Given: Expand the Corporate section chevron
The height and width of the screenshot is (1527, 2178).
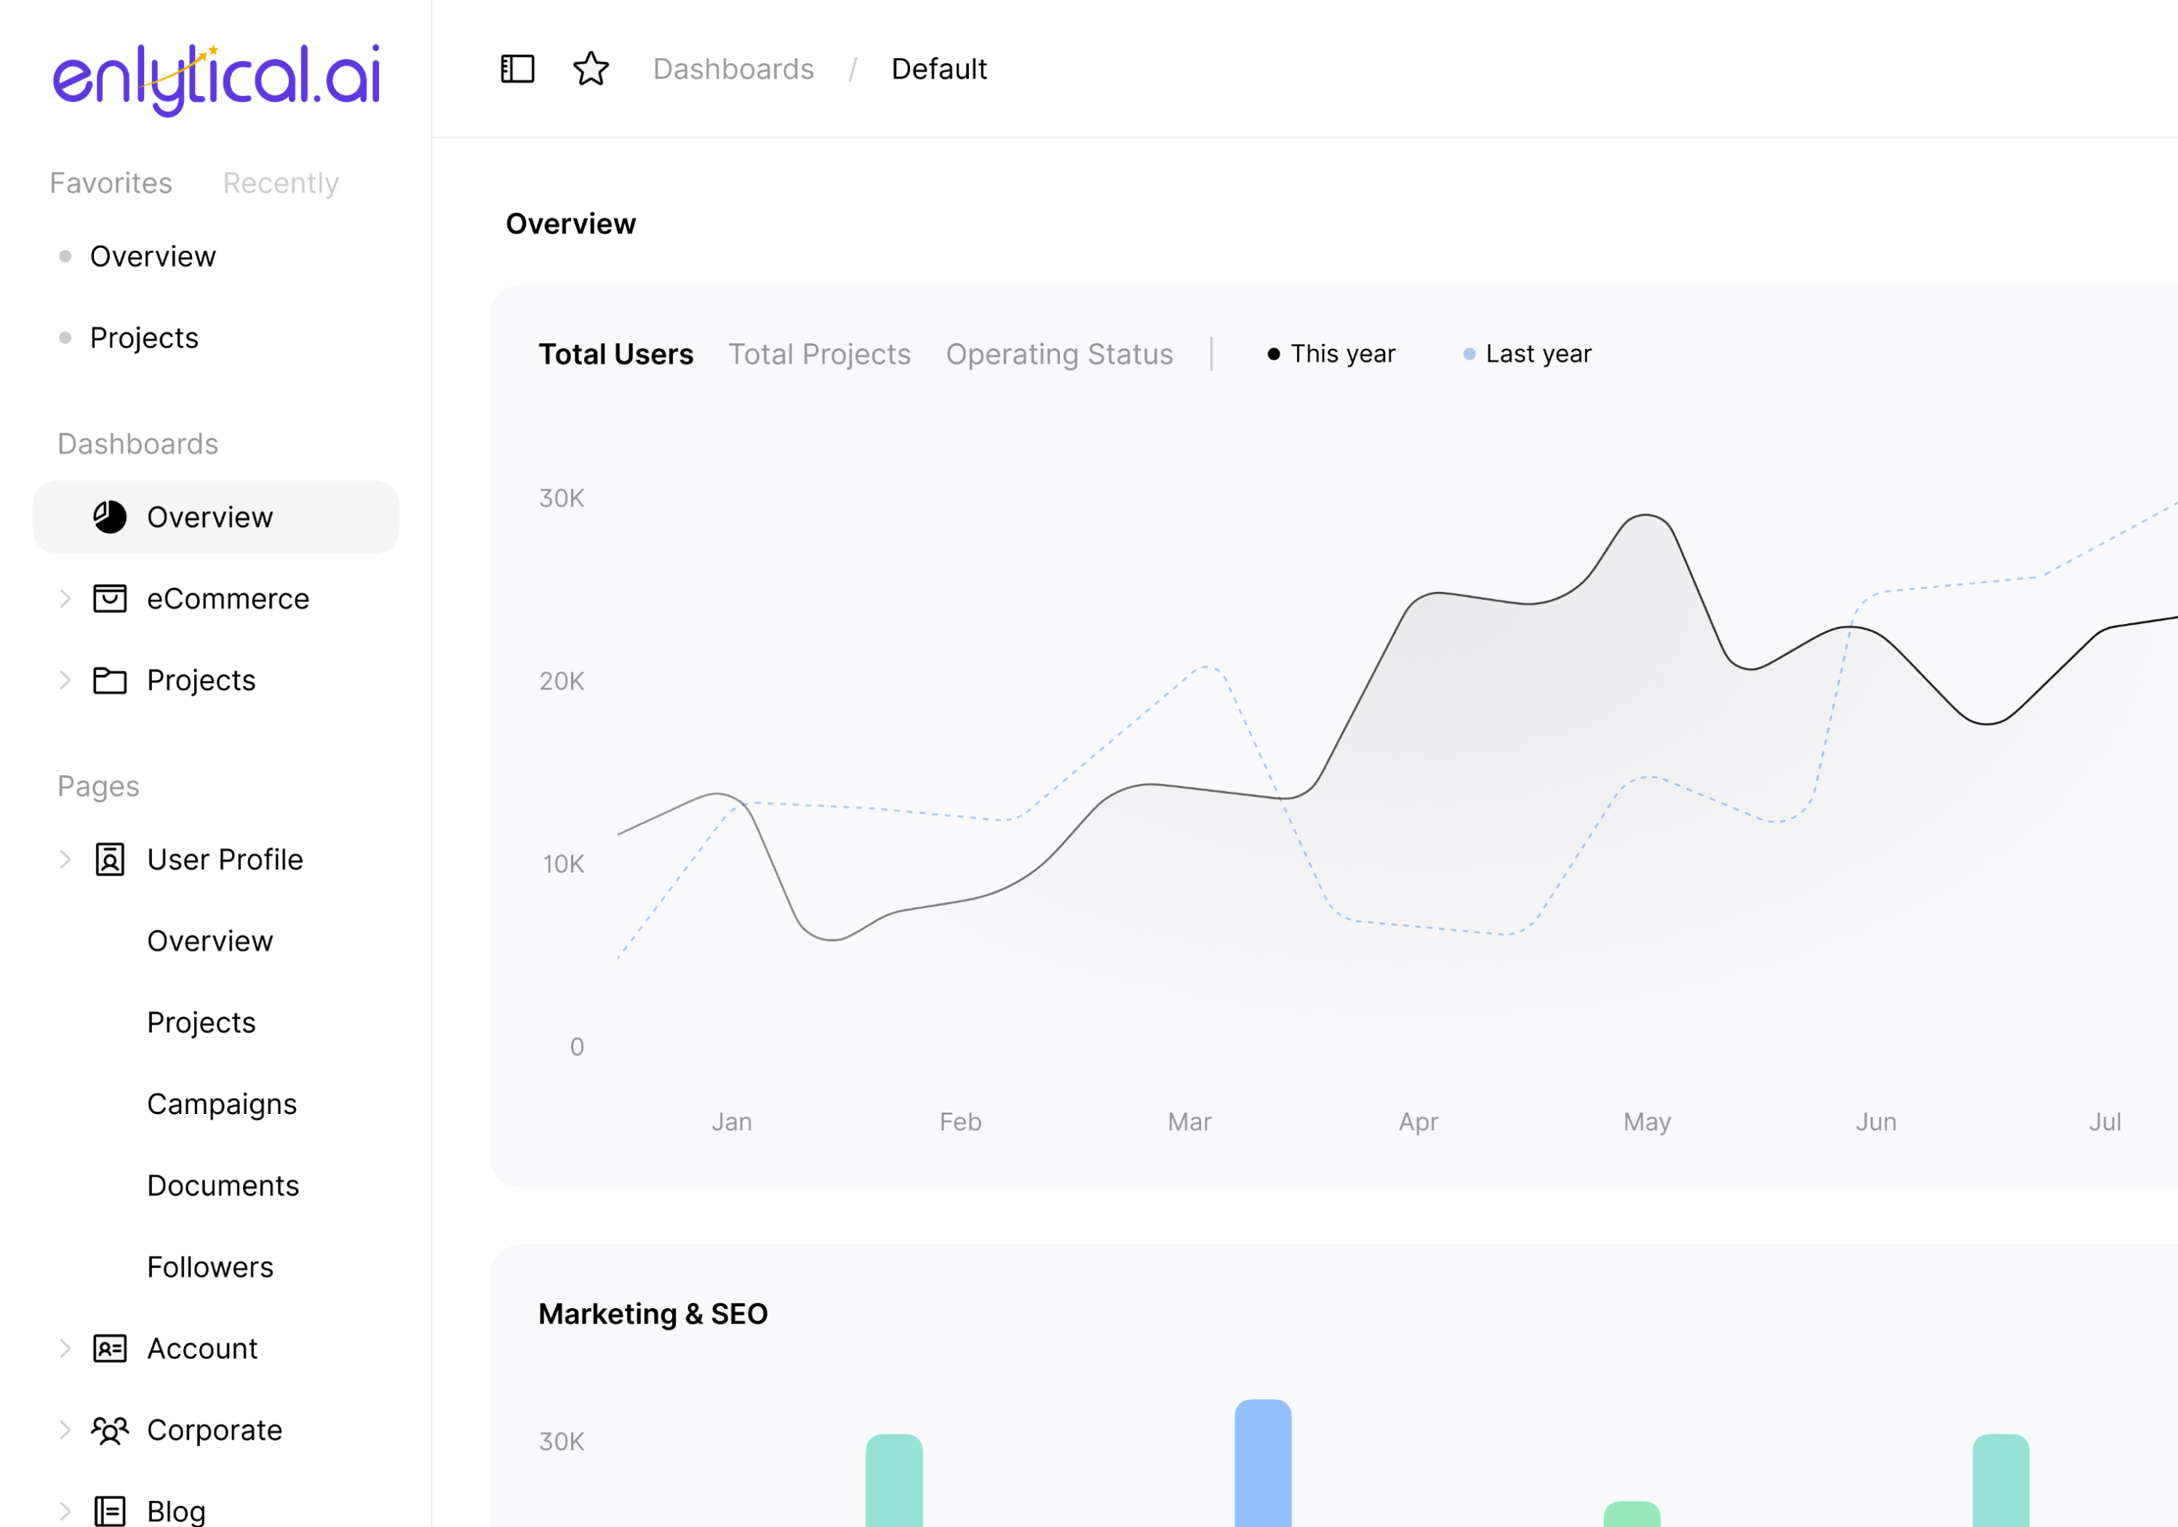Looking at the screenshot, I should coord(65,1430).
